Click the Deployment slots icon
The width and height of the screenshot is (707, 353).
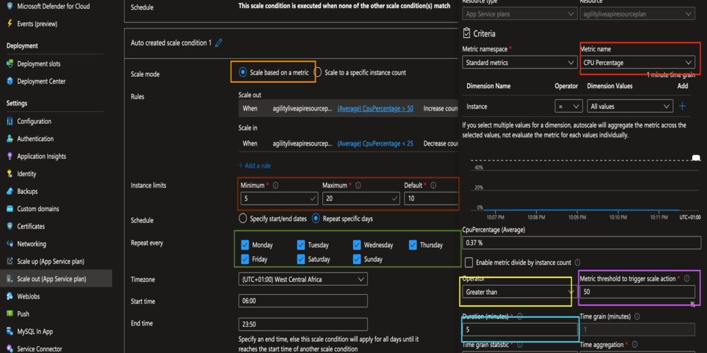point(9,64)
